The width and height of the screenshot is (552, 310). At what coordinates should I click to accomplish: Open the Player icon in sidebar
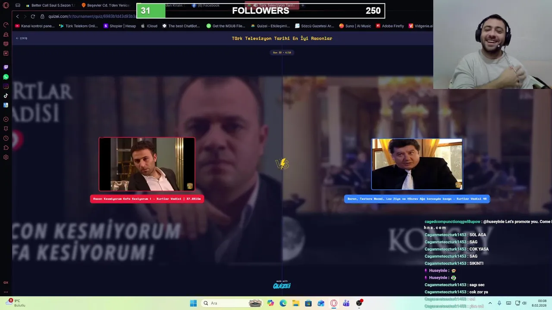(6, 119)
